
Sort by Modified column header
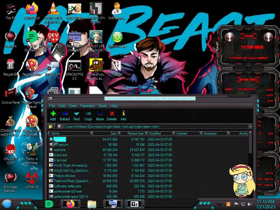(x=160, y=133)
